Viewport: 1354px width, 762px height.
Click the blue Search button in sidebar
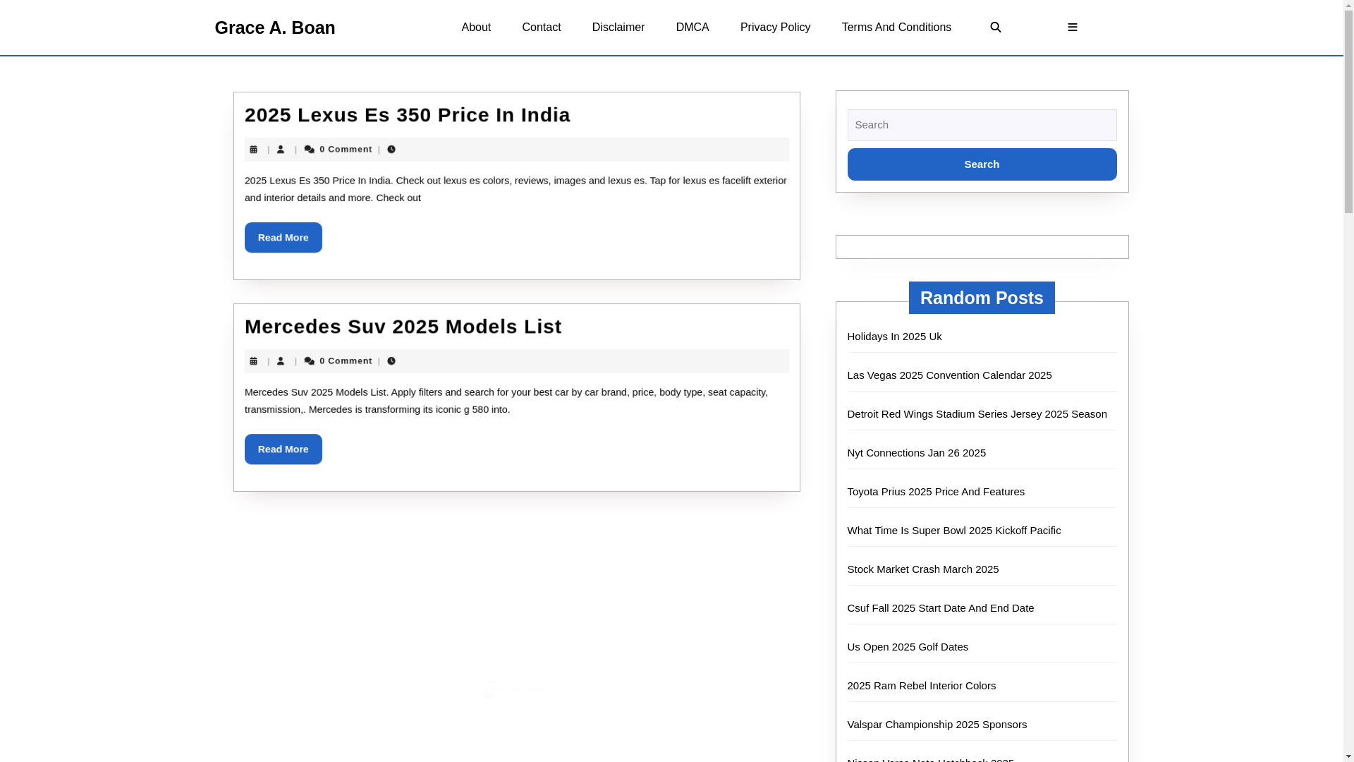(982, 164)
